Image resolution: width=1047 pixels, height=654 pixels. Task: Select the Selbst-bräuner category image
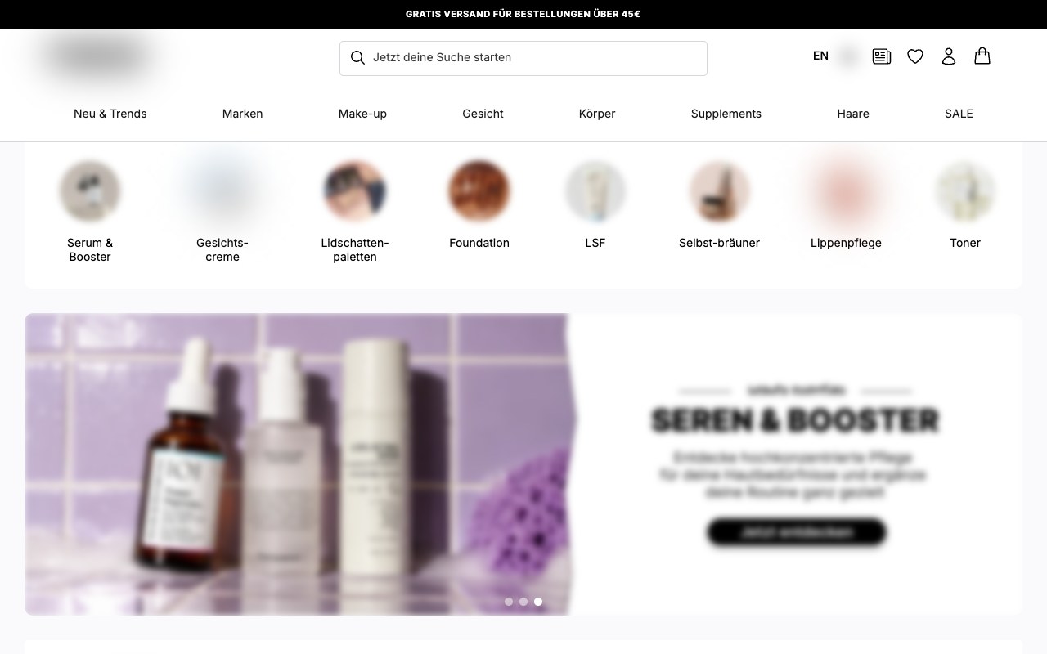tap(720, 191)
